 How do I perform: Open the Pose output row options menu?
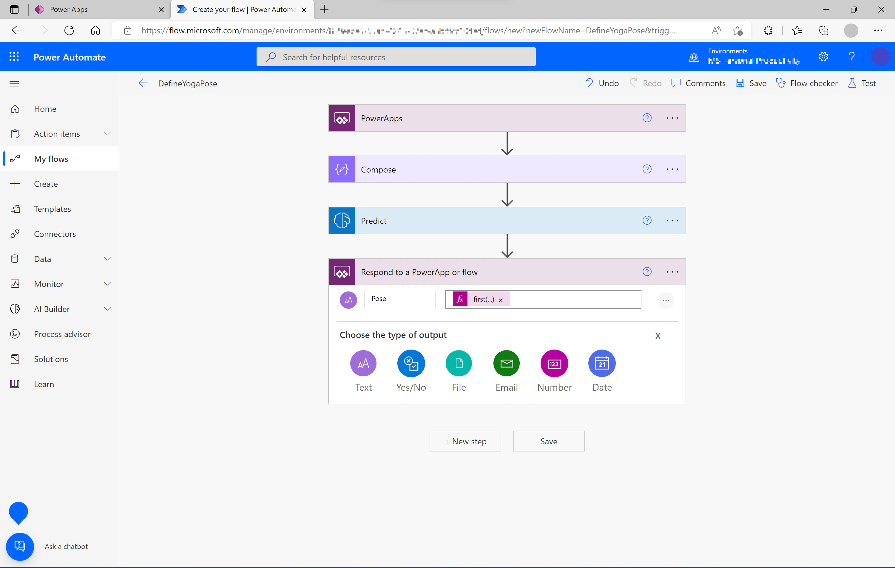pos(666,300)
